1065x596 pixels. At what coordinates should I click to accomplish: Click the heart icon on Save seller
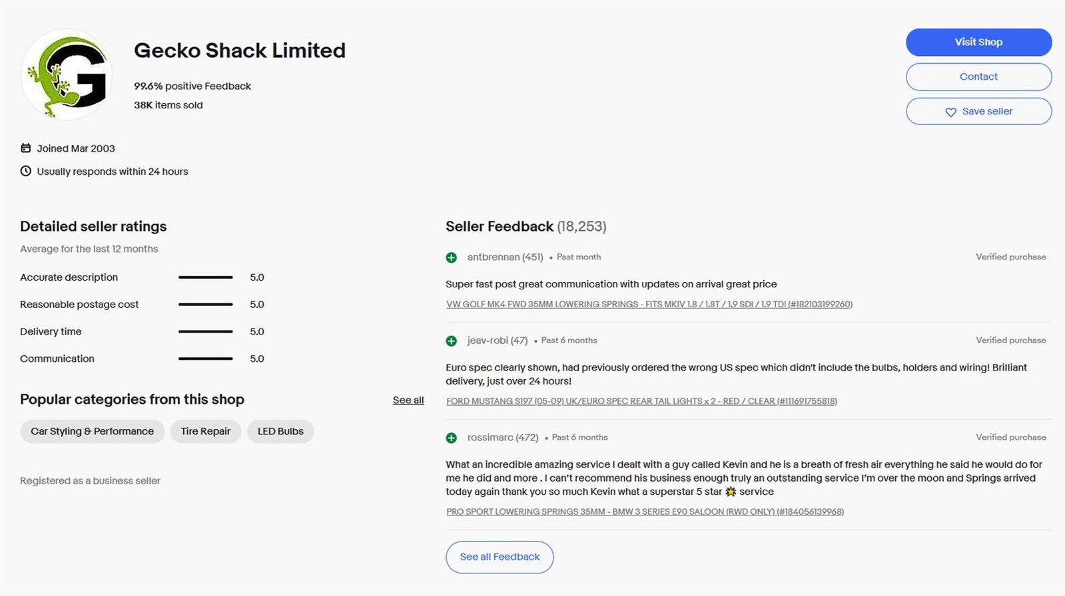[950, 112]
